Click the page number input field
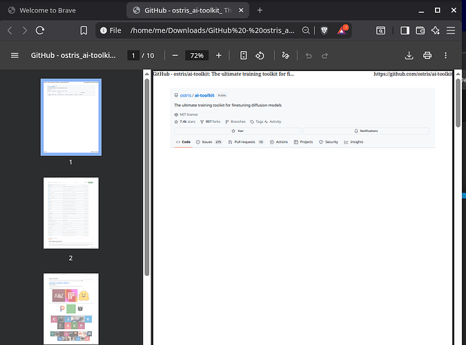 point(133,56)
